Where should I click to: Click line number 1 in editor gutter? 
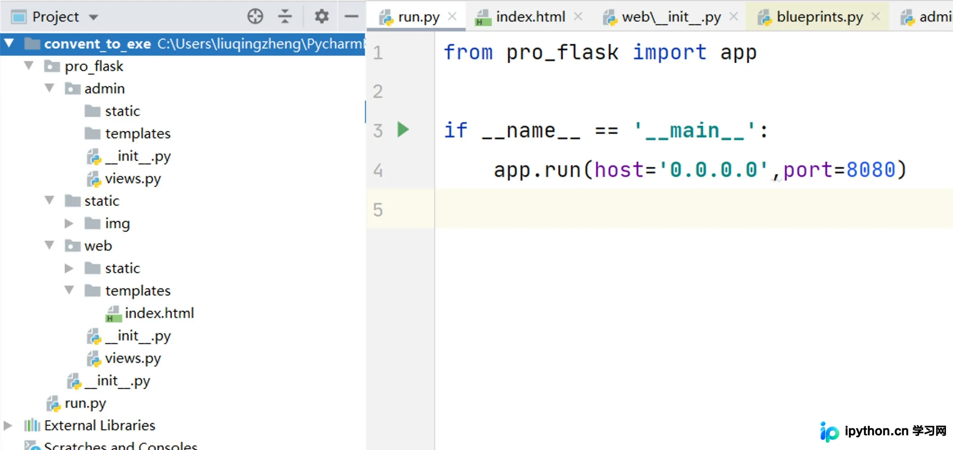pyautogui.click(x=378, y=53)
